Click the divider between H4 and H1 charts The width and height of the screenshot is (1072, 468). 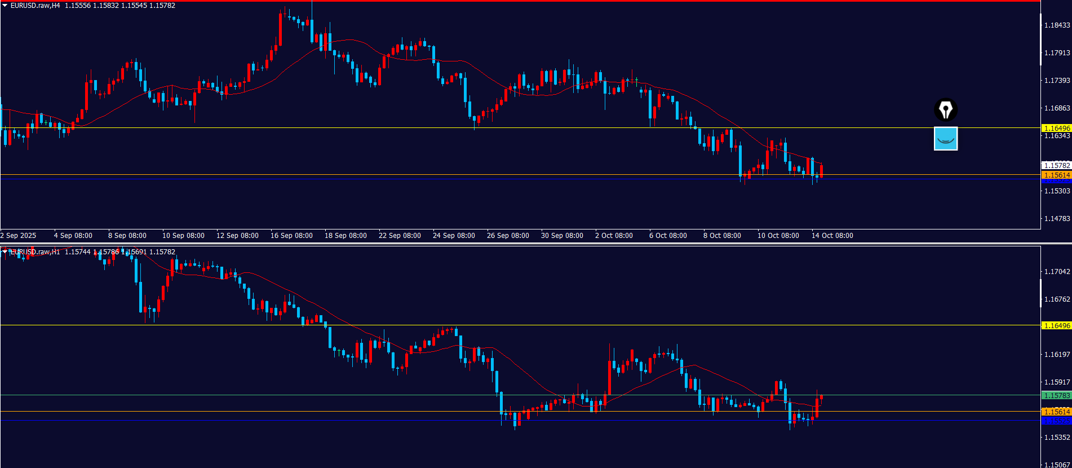pyautogui.click(x=535, y=244)
